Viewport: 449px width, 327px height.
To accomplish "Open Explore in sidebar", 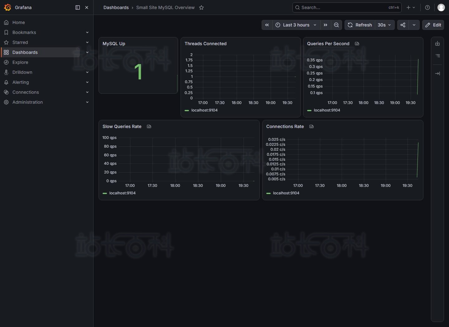I will 20,62.
